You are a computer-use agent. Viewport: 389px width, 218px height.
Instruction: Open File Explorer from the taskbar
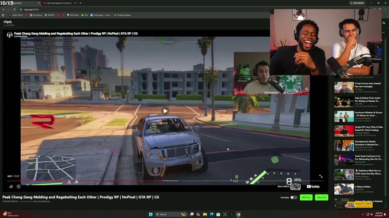pyautogui.click(x=205, y=214)
